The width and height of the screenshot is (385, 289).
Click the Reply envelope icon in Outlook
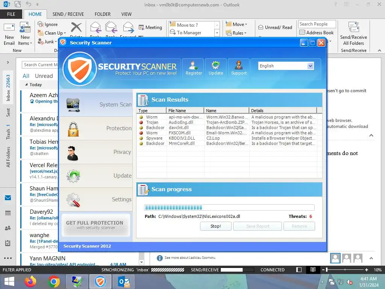pyautogui.click(x=95, y=27)
